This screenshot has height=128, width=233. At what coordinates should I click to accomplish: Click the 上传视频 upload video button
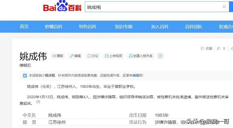tap(113, 56)
